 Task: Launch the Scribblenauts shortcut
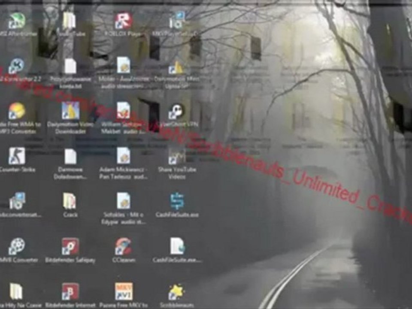click(x=176, y=292)
